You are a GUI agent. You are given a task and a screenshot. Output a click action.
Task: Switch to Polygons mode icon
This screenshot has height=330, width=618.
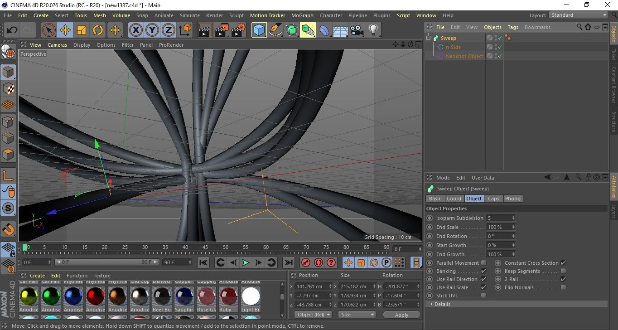pos(9,154)
